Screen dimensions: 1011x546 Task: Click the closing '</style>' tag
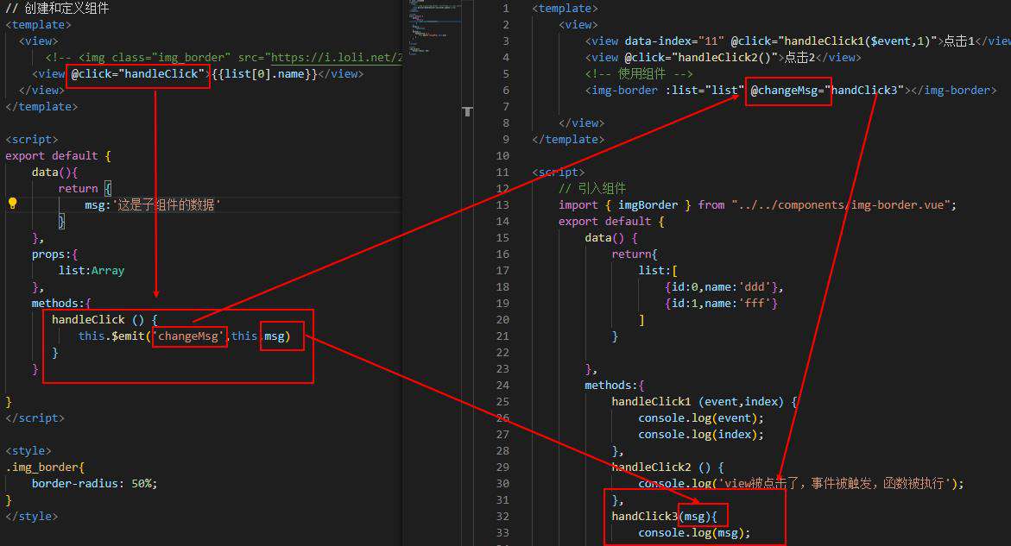[x=32, y=517]
